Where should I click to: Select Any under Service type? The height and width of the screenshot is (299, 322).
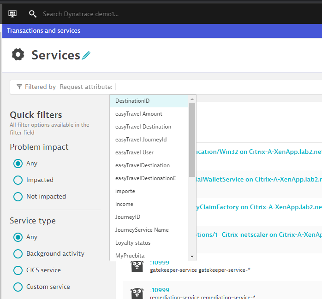coord(18,237)
